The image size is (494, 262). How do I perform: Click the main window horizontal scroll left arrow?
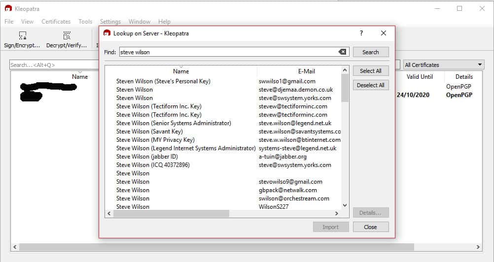pyautogui.click(x=15, y=247)
